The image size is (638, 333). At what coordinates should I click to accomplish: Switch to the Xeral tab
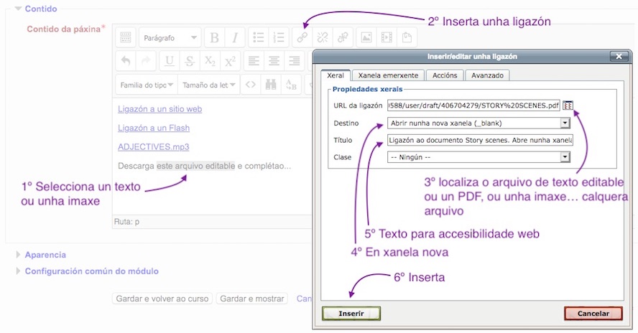336,75
